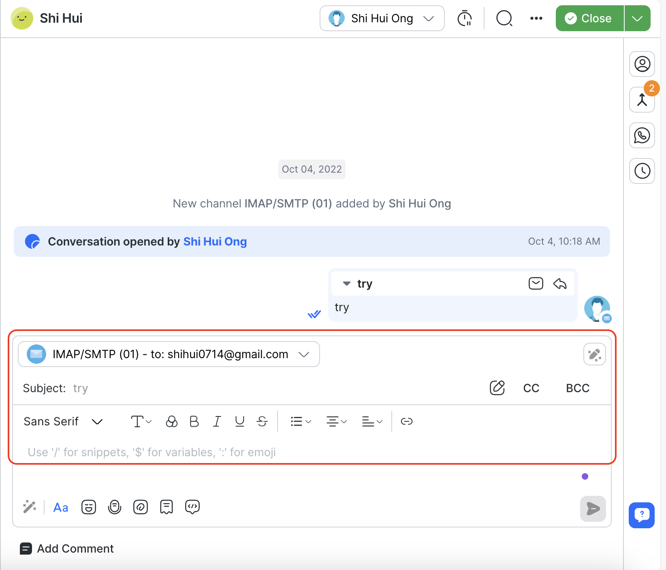Expand the Close button arrow menu
The width and height of the screenshot is (666, 570).
point(637,18)
